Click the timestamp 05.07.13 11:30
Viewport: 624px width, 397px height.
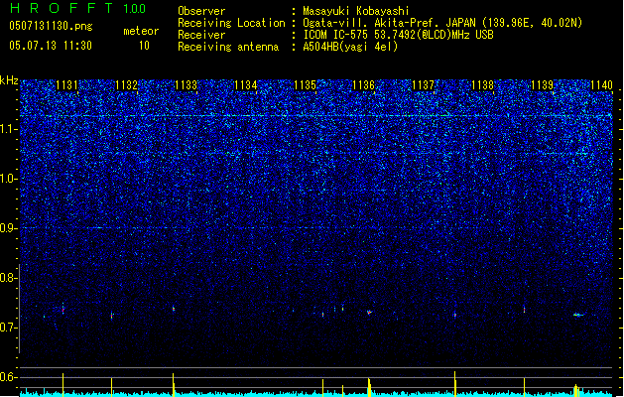click(51, 46)
